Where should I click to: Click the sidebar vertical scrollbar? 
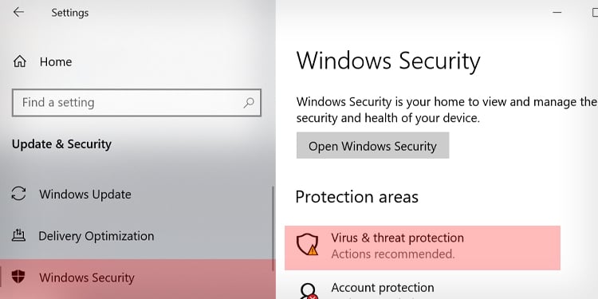click(x=273, y=229)
